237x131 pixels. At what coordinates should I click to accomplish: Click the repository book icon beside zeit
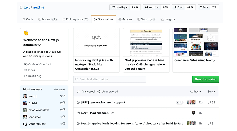pyautogui.click(x=21, y=7)
